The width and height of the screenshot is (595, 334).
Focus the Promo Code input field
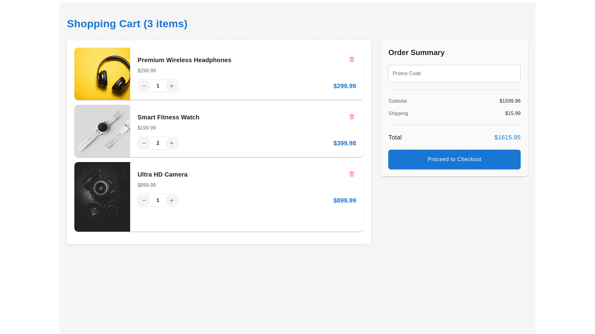click(454, 74)
